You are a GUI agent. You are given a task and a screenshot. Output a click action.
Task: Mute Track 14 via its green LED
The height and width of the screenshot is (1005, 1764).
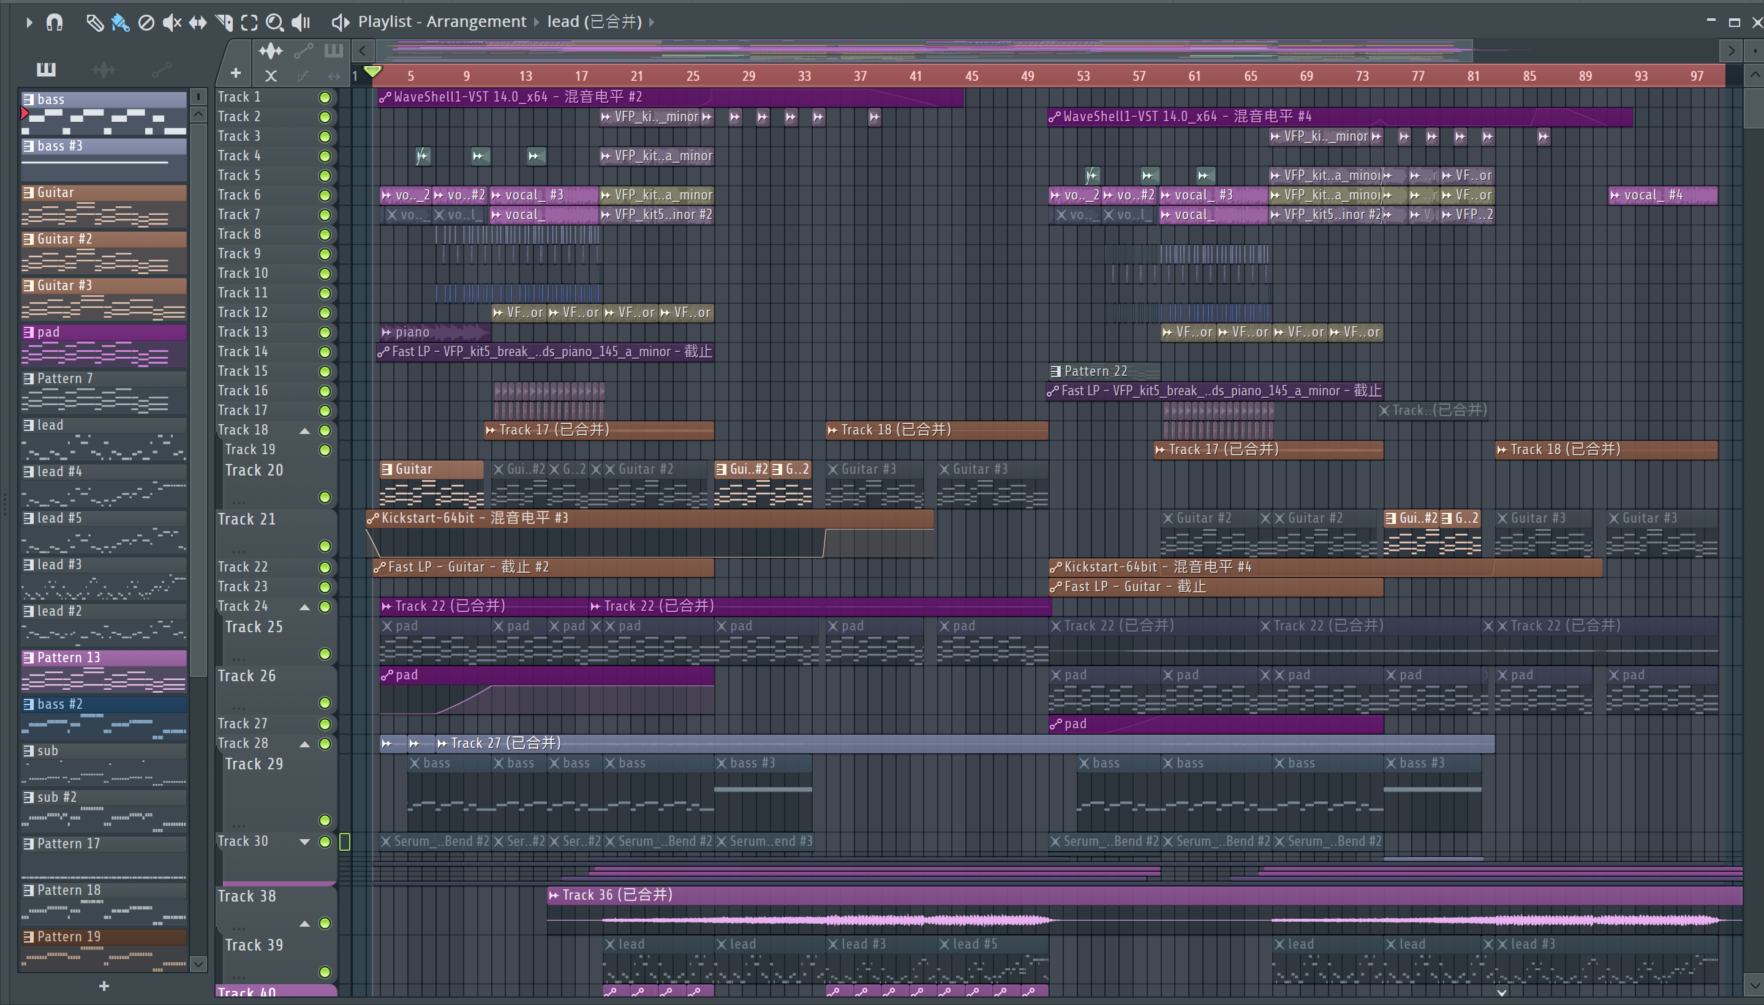pyautogui.click(x=324, y=352)
